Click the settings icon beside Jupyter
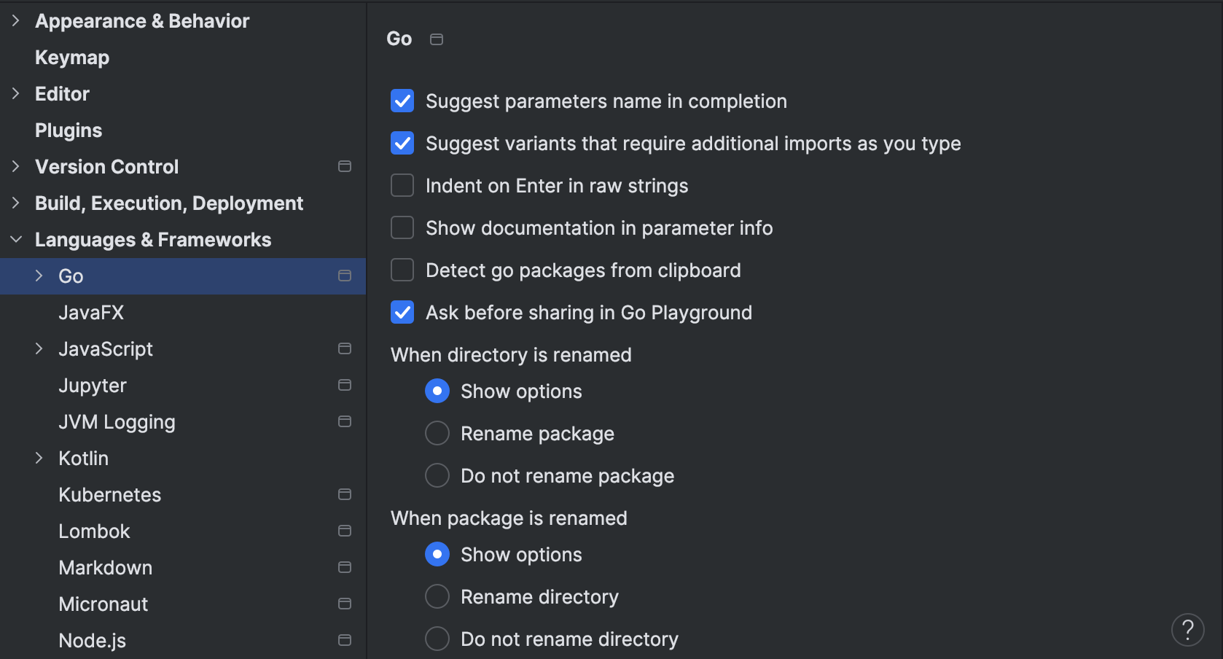 (x=345, y=385)
